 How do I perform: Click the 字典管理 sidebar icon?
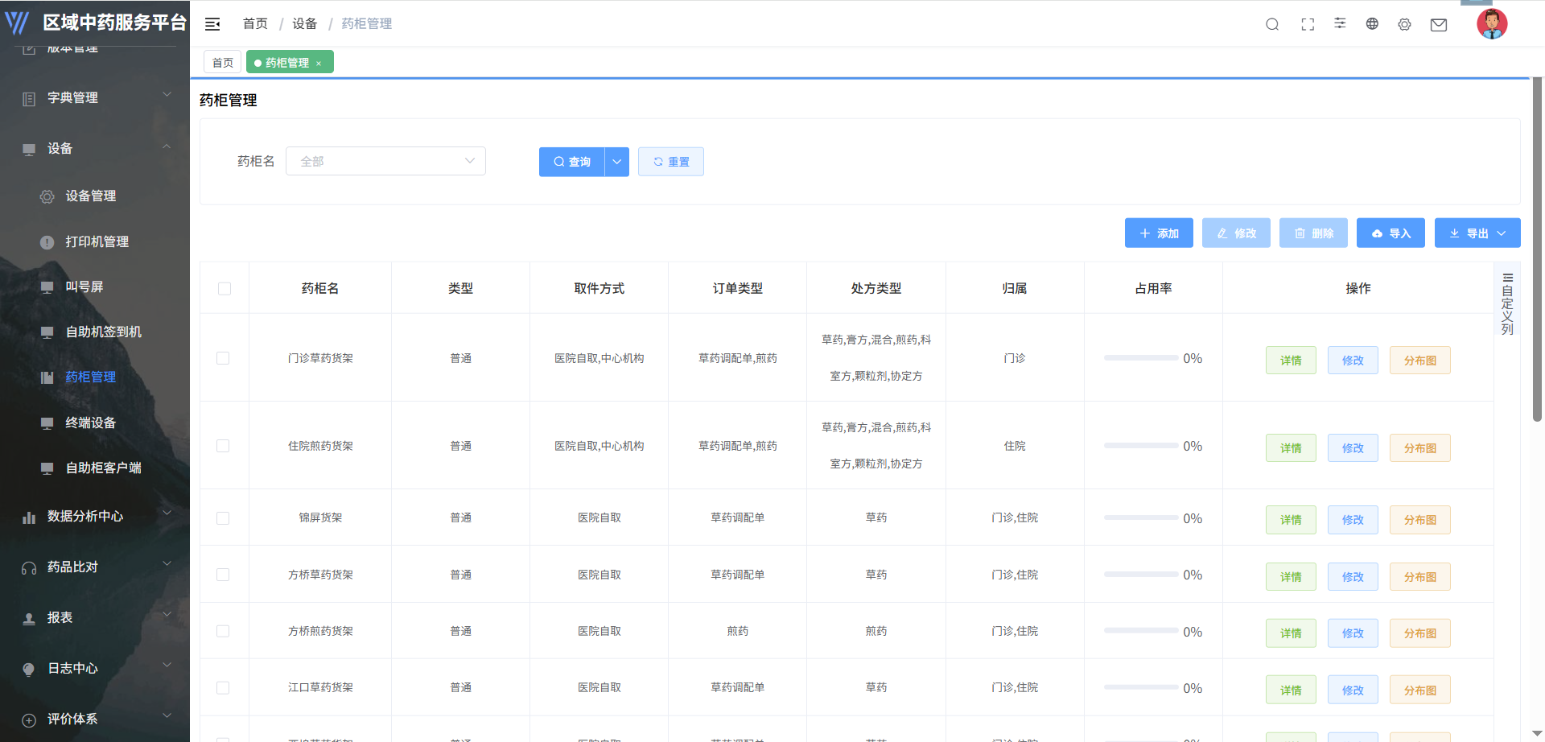tap(29, 99)
